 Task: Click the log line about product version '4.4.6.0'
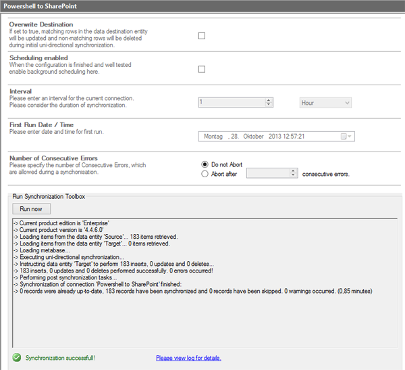coord(58,230)
